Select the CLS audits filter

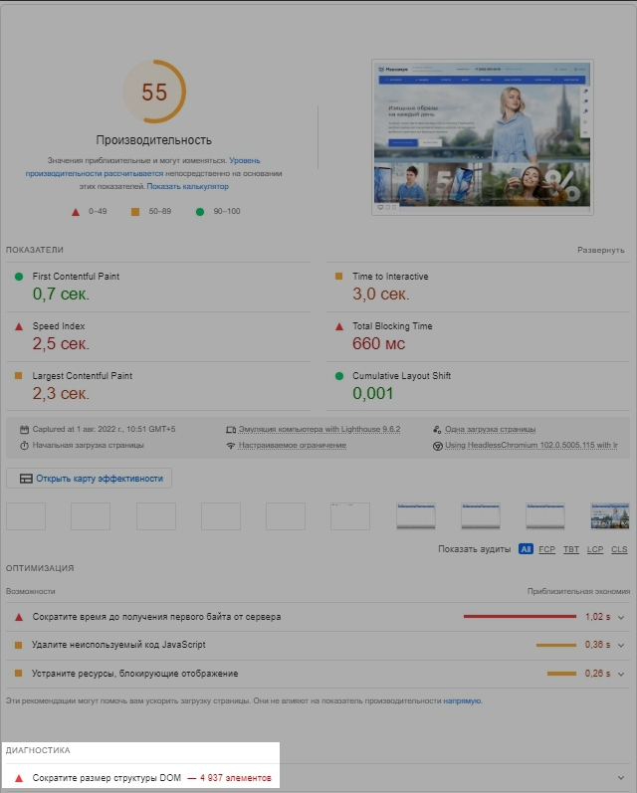pos(619,549)
